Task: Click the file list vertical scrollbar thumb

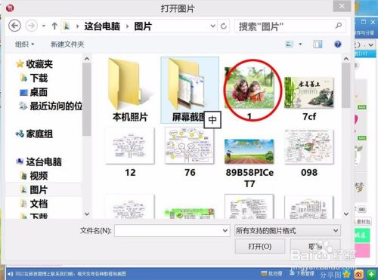Action: (x=346, y=85)
